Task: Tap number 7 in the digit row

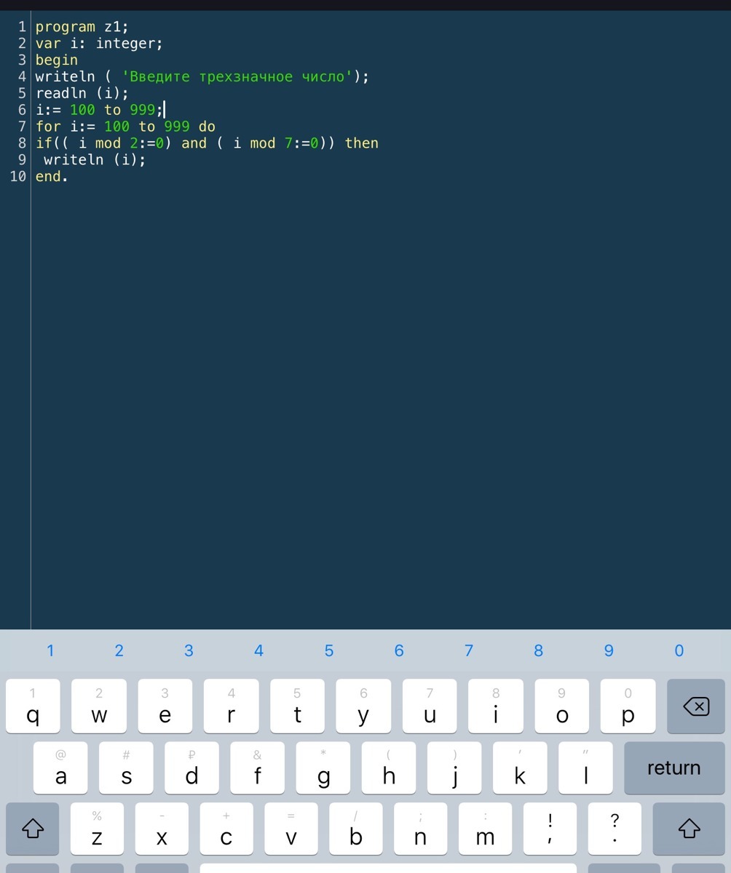Action: 469,650
